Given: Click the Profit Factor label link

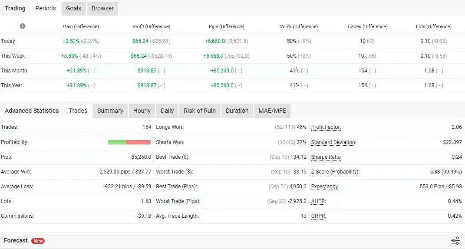Looking at the screenshot, I should click(x=326, y=127).
